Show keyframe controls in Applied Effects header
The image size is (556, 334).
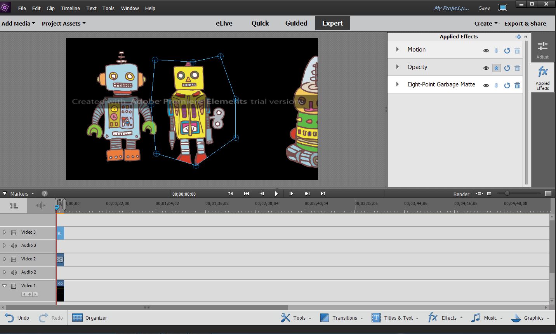pos(518,37)
